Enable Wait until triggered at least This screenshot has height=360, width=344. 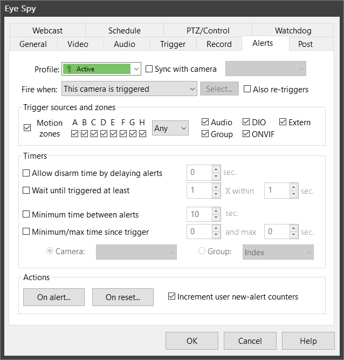26,191
